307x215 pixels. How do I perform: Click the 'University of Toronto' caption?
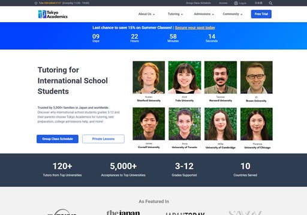click(x=185, y=148)
